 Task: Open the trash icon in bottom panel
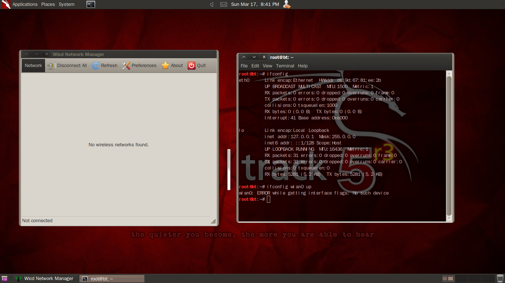coord(500,279)
